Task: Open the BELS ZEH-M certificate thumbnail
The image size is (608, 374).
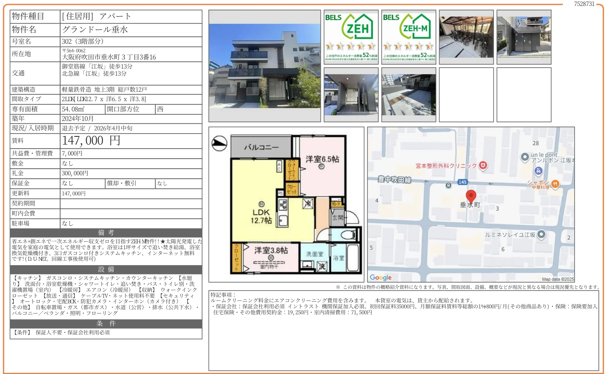Action: click(409, 37)
